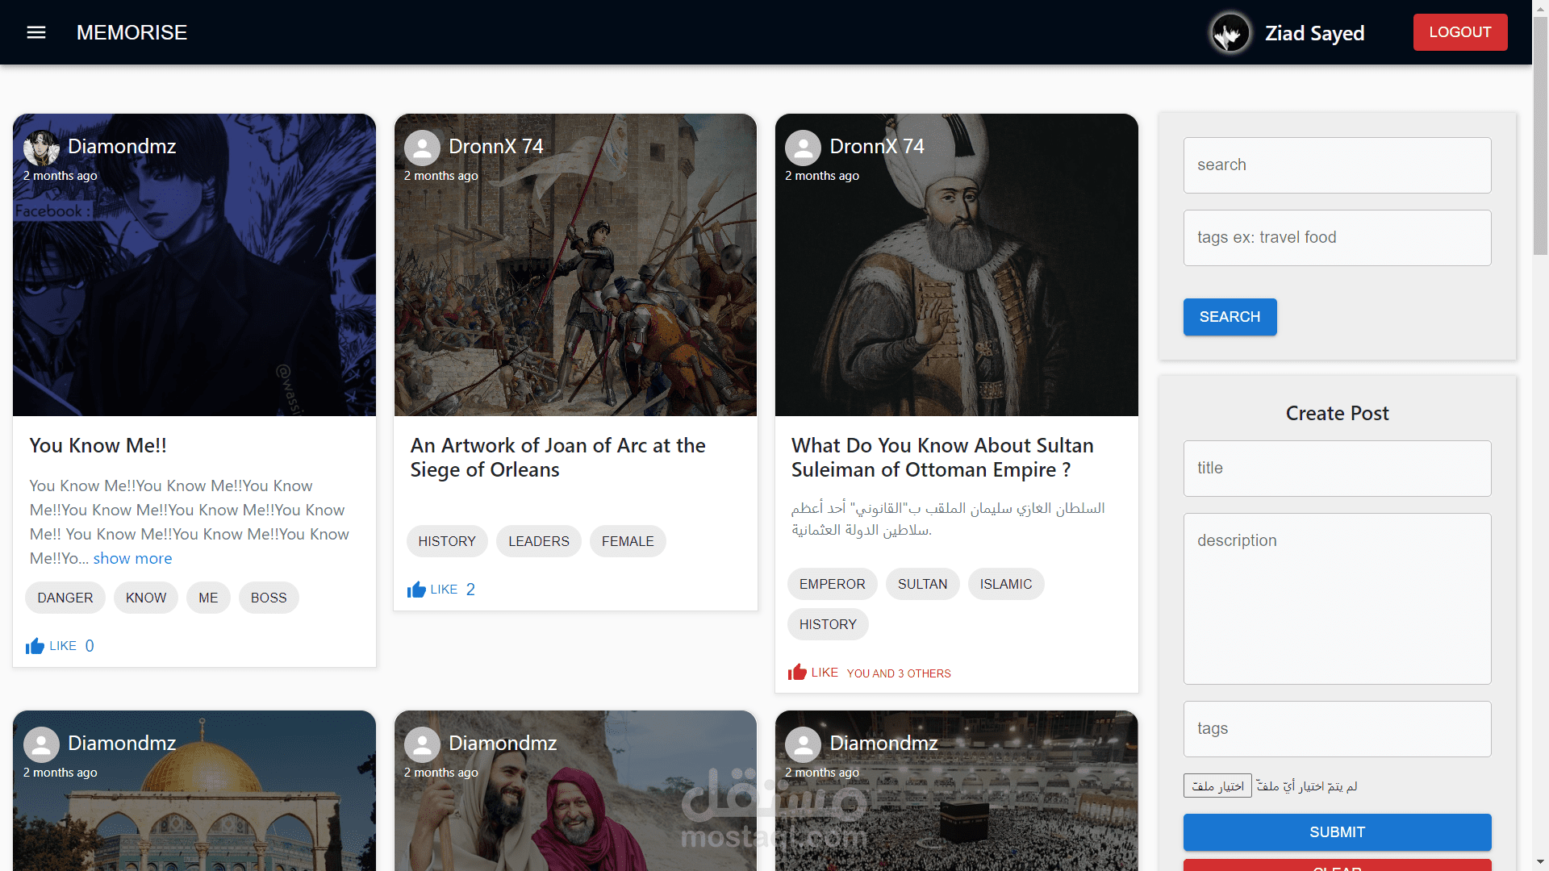Click the search input field
This screenshot has height=871, width=1549.
pyautogui.click(x=1337, y=165)
